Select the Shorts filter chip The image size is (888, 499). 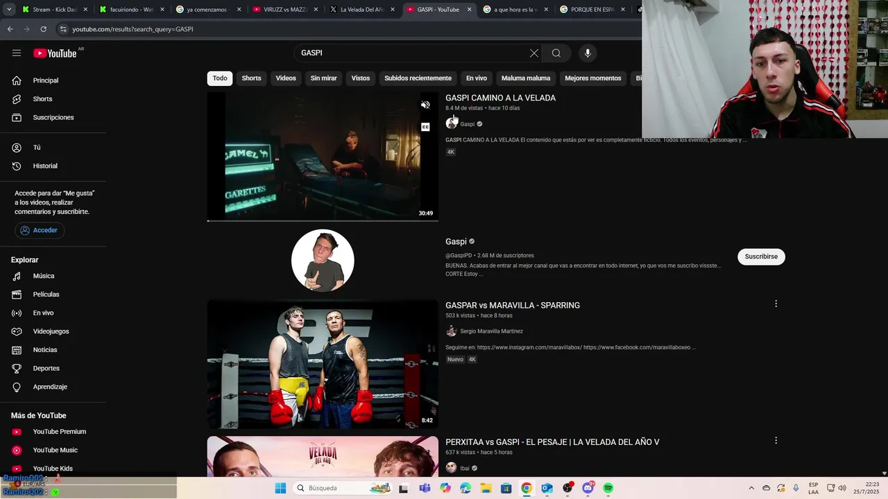(x=251, y=78)
